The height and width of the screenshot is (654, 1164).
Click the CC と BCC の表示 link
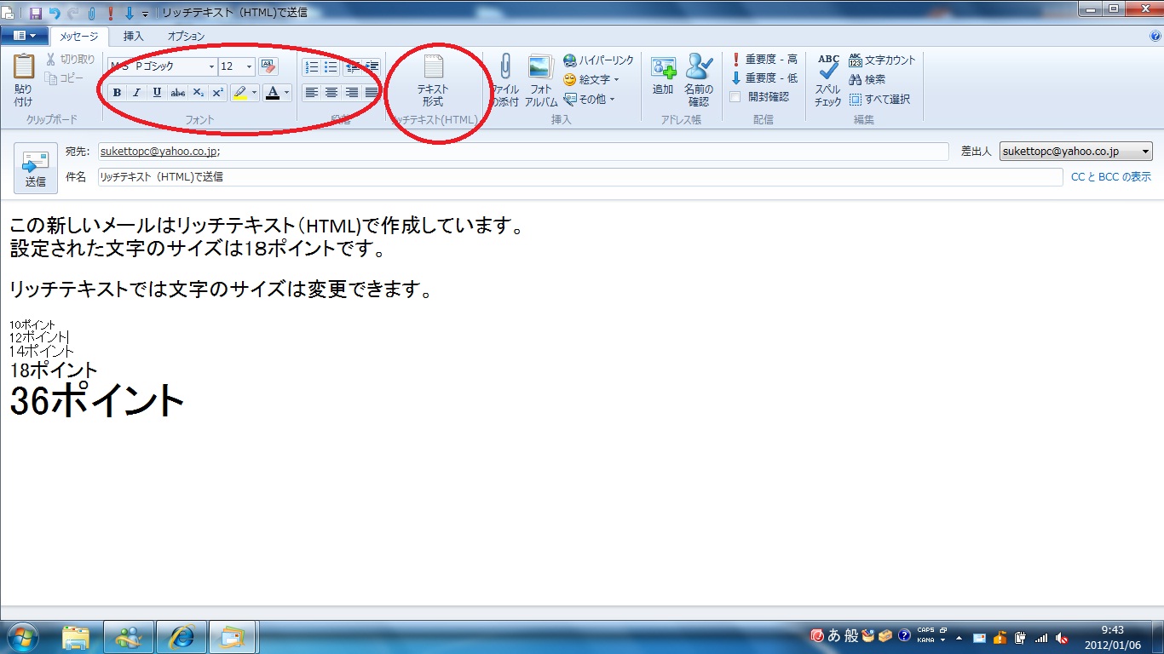[1111, 177]
